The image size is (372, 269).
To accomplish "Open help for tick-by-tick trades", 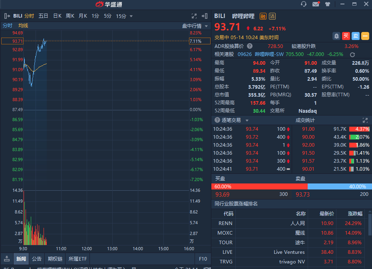I will coord(217,120).
